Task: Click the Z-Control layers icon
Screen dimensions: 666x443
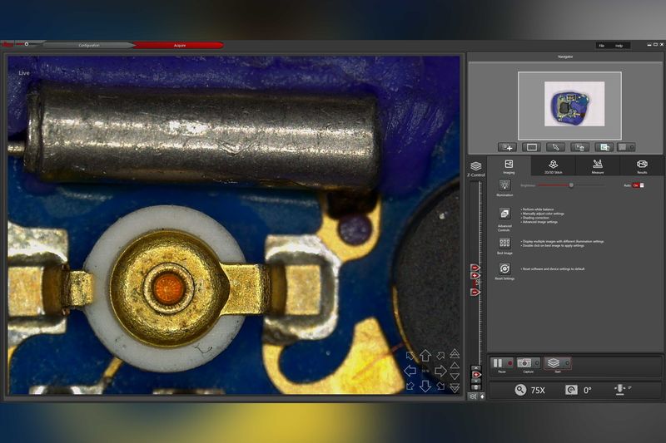Action: pyautogui.click(x=475, y=166)
